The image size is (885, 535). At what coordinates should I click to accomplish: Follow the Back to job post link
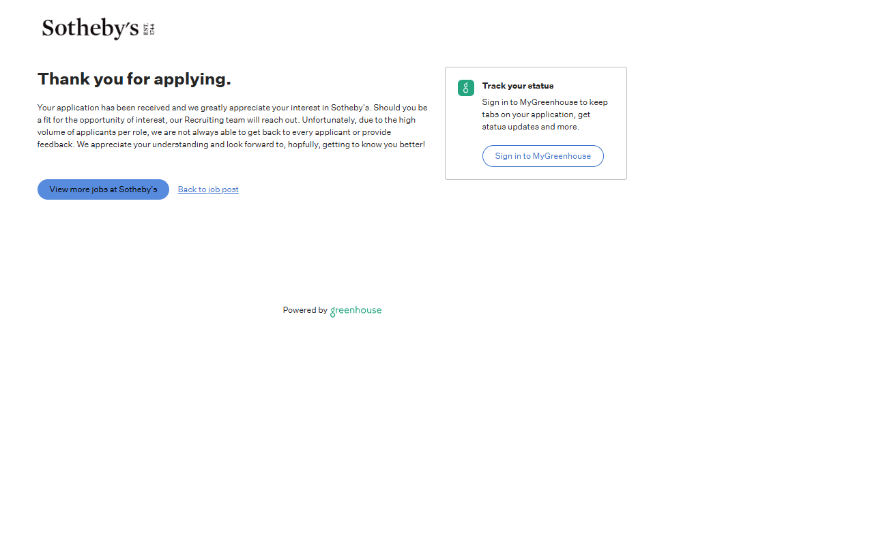pos(208,189)
